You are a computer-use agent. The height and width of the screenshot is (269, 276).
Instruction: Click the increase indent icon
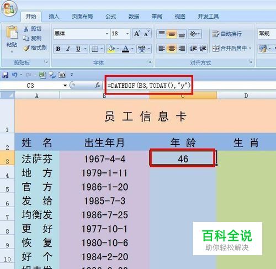[203, 49]
